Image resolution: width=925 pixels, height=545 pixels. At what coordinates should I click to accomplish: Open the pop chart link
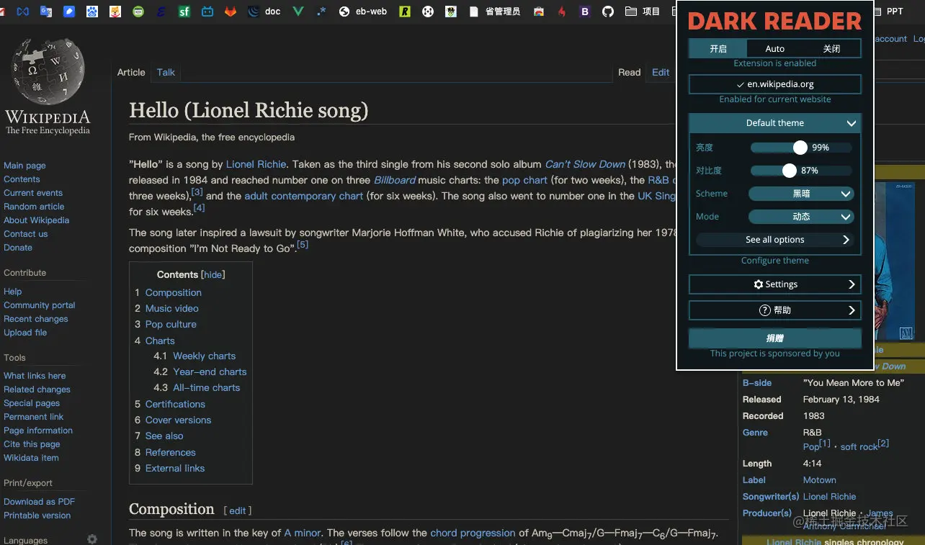pos(525,180)
